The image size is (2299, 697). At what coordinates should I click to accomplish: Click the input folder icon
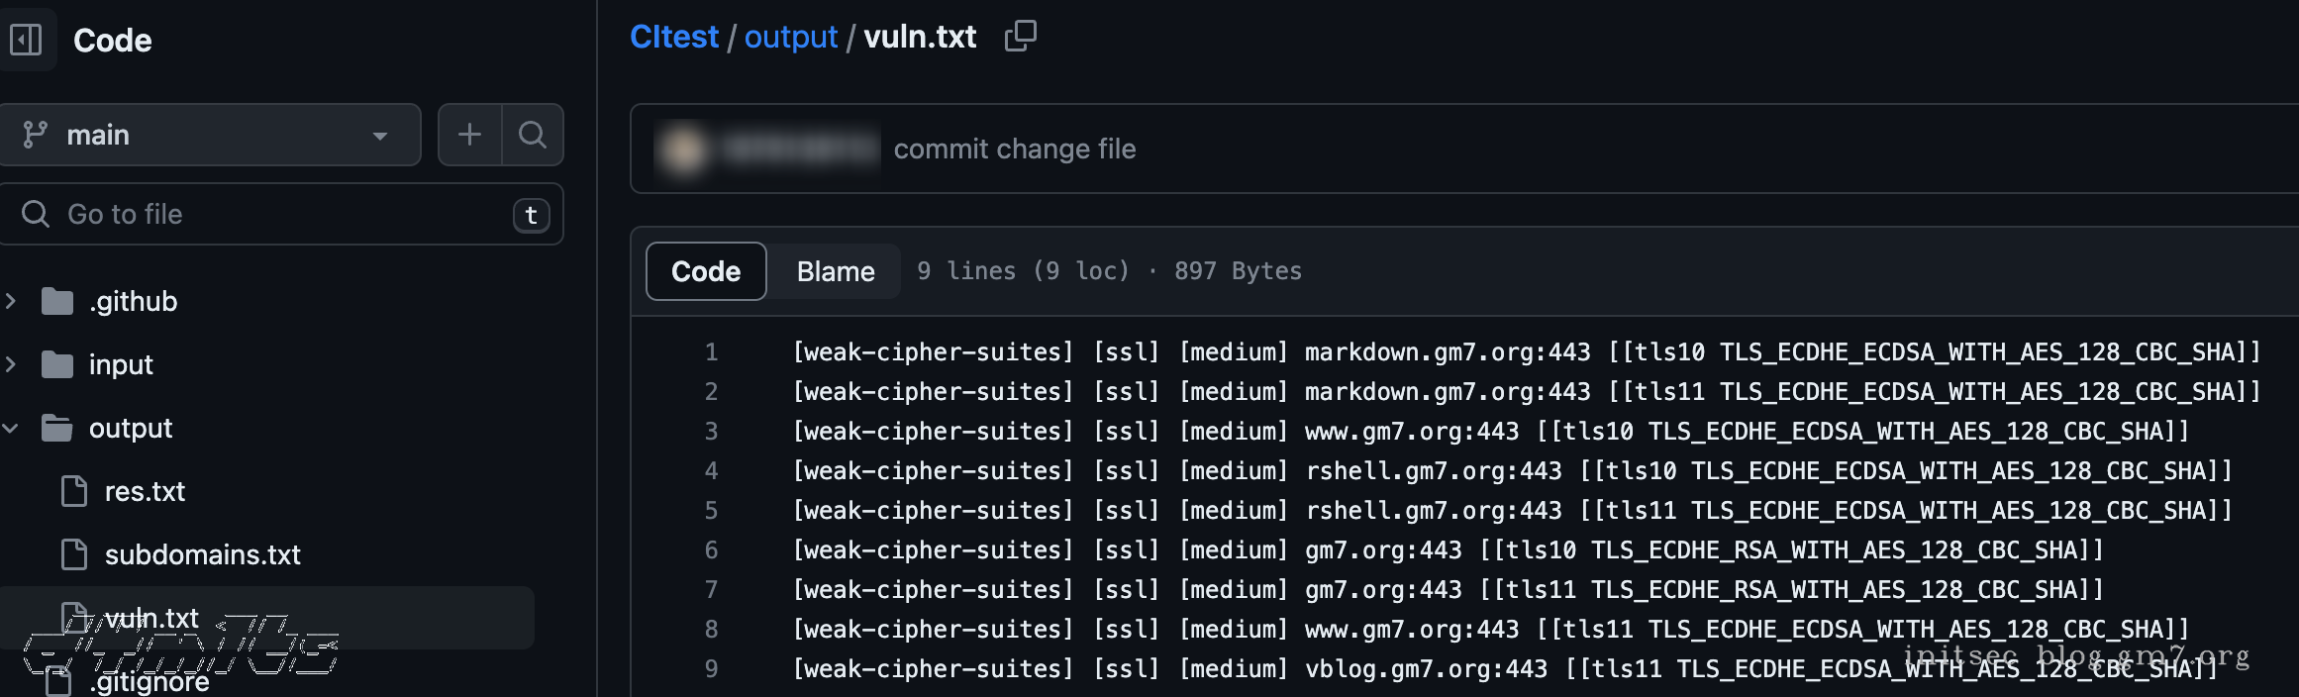pyautogui.click(x=57, y=364)
